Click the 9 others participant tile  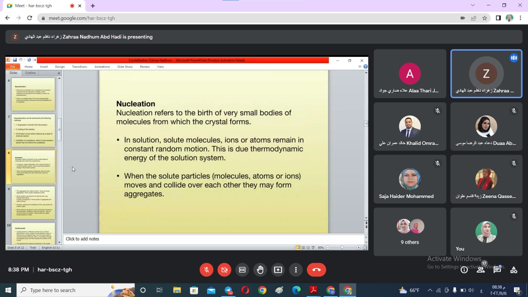point(410,231)
